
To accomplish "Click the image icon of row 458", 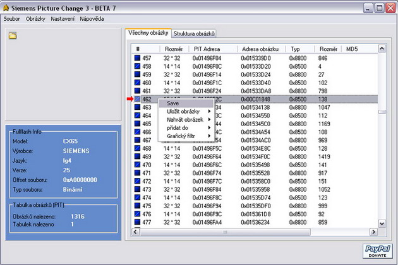I will (x=137, y=66).
